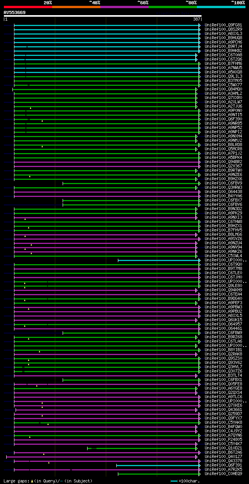
Task: Open hit UniRef100_Q8S2R9
Action: click(224, 30)
